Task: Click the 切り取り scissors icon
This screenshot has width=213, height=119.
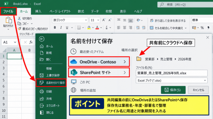Action: [19, 19]
